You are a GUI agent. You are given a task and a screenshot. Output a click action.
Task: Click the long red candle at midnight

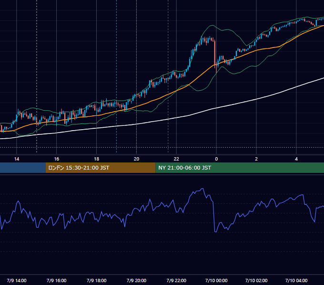215,54
